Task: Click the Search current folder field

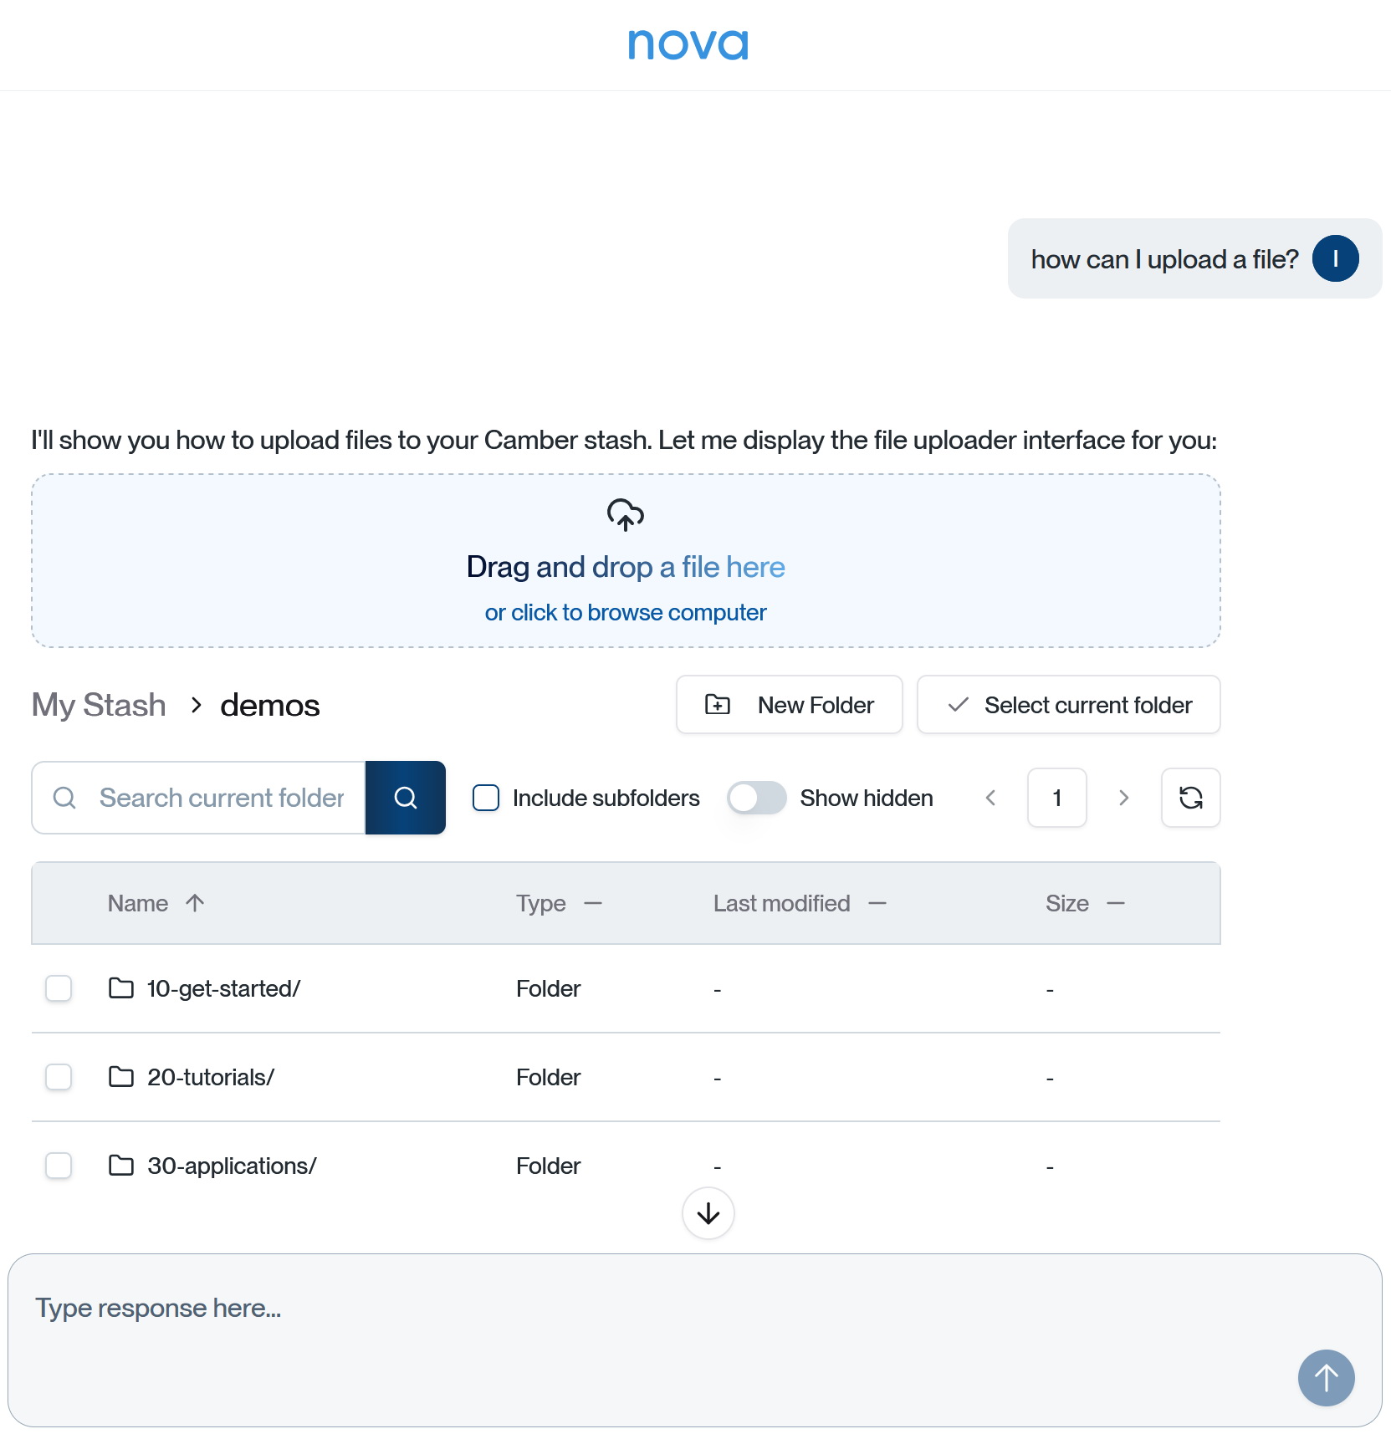Action: pos(222,798)
